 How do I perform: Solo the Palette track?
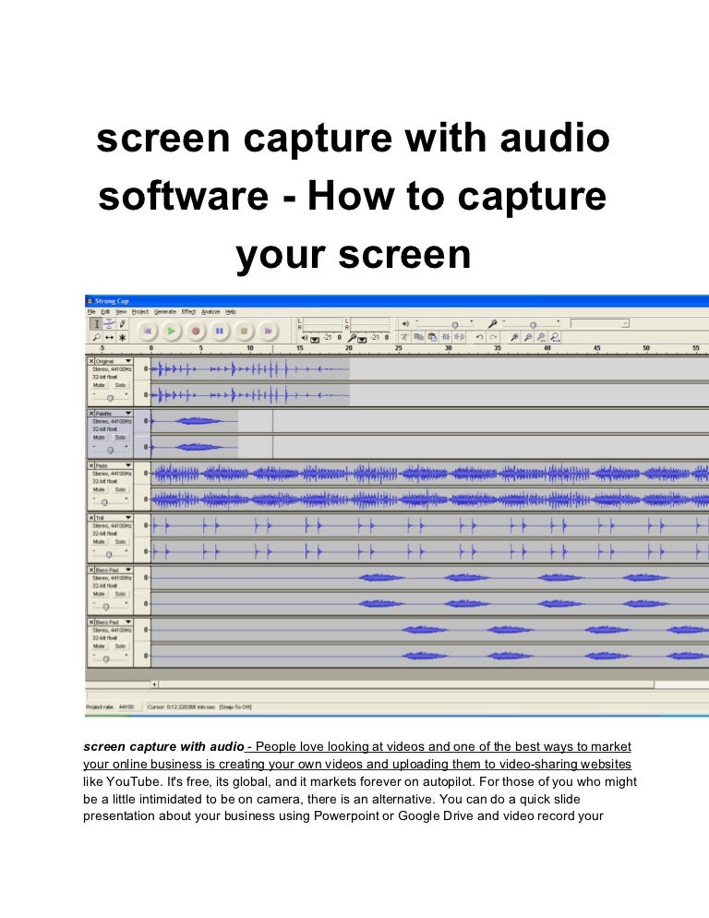point(120,438)
